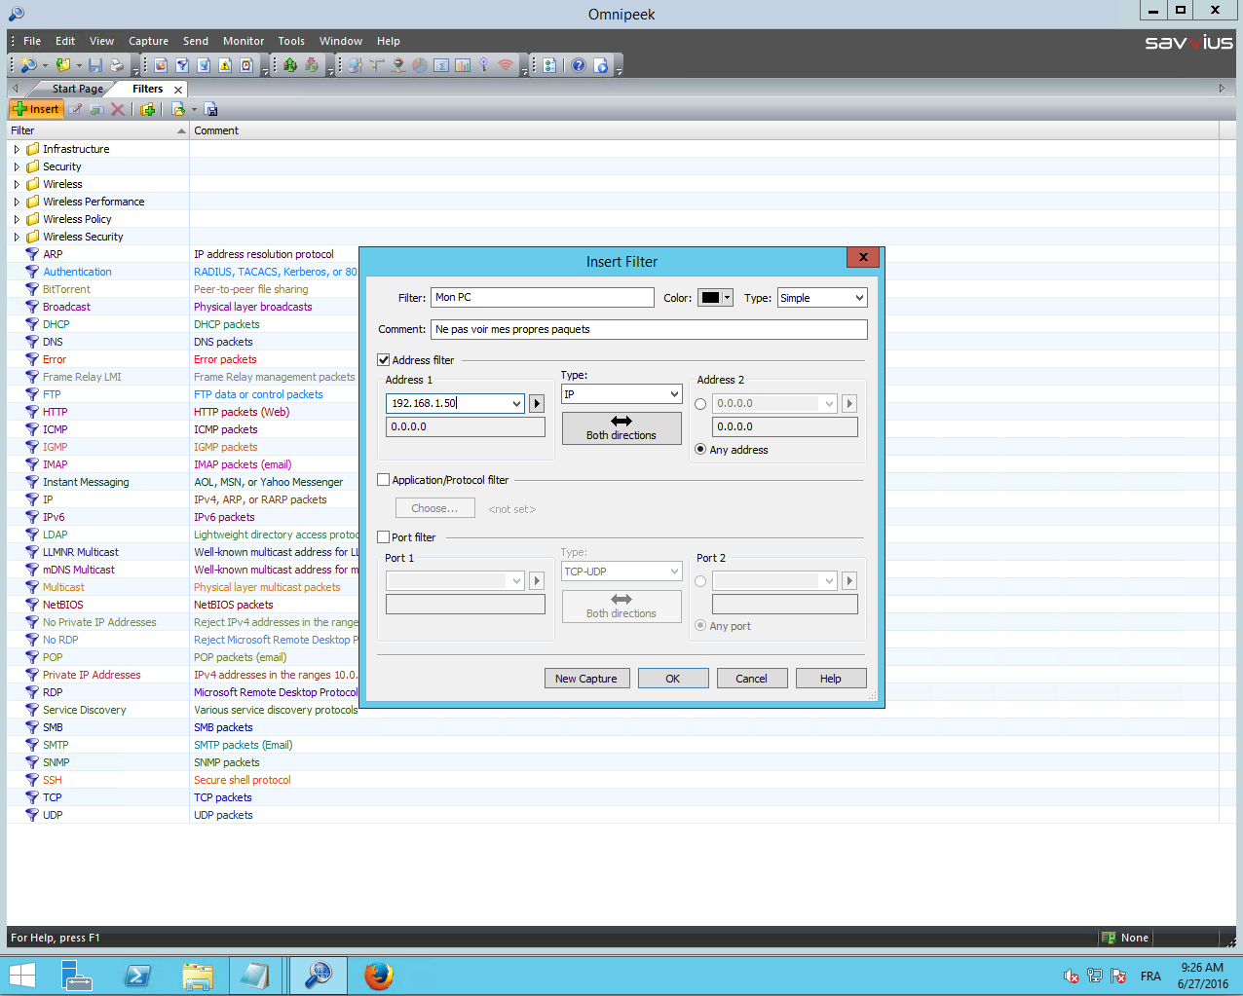Expand the Wireless Policy folder
Image resolution: width=1243 pixels, height=996 pixels.
coord(17,219)
